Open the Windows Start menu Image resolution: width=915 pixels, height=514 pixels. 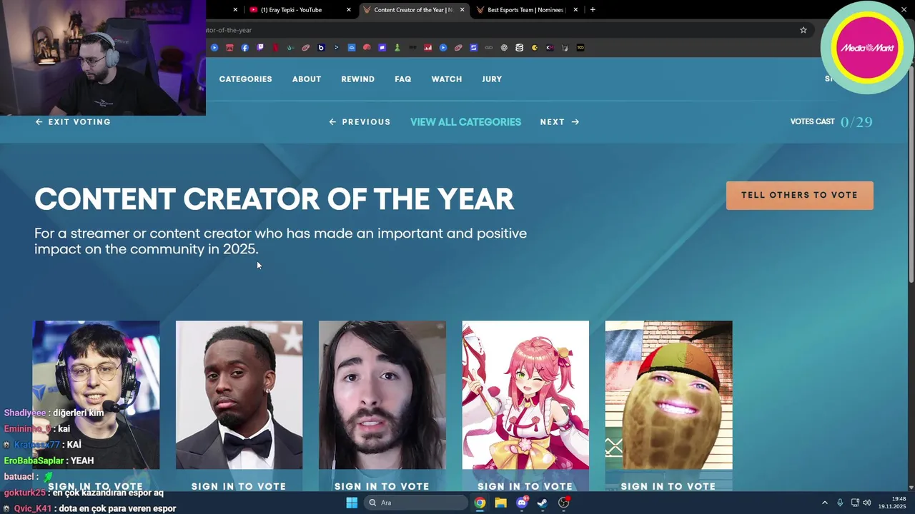pyautogui.click(x=352, y=503)
